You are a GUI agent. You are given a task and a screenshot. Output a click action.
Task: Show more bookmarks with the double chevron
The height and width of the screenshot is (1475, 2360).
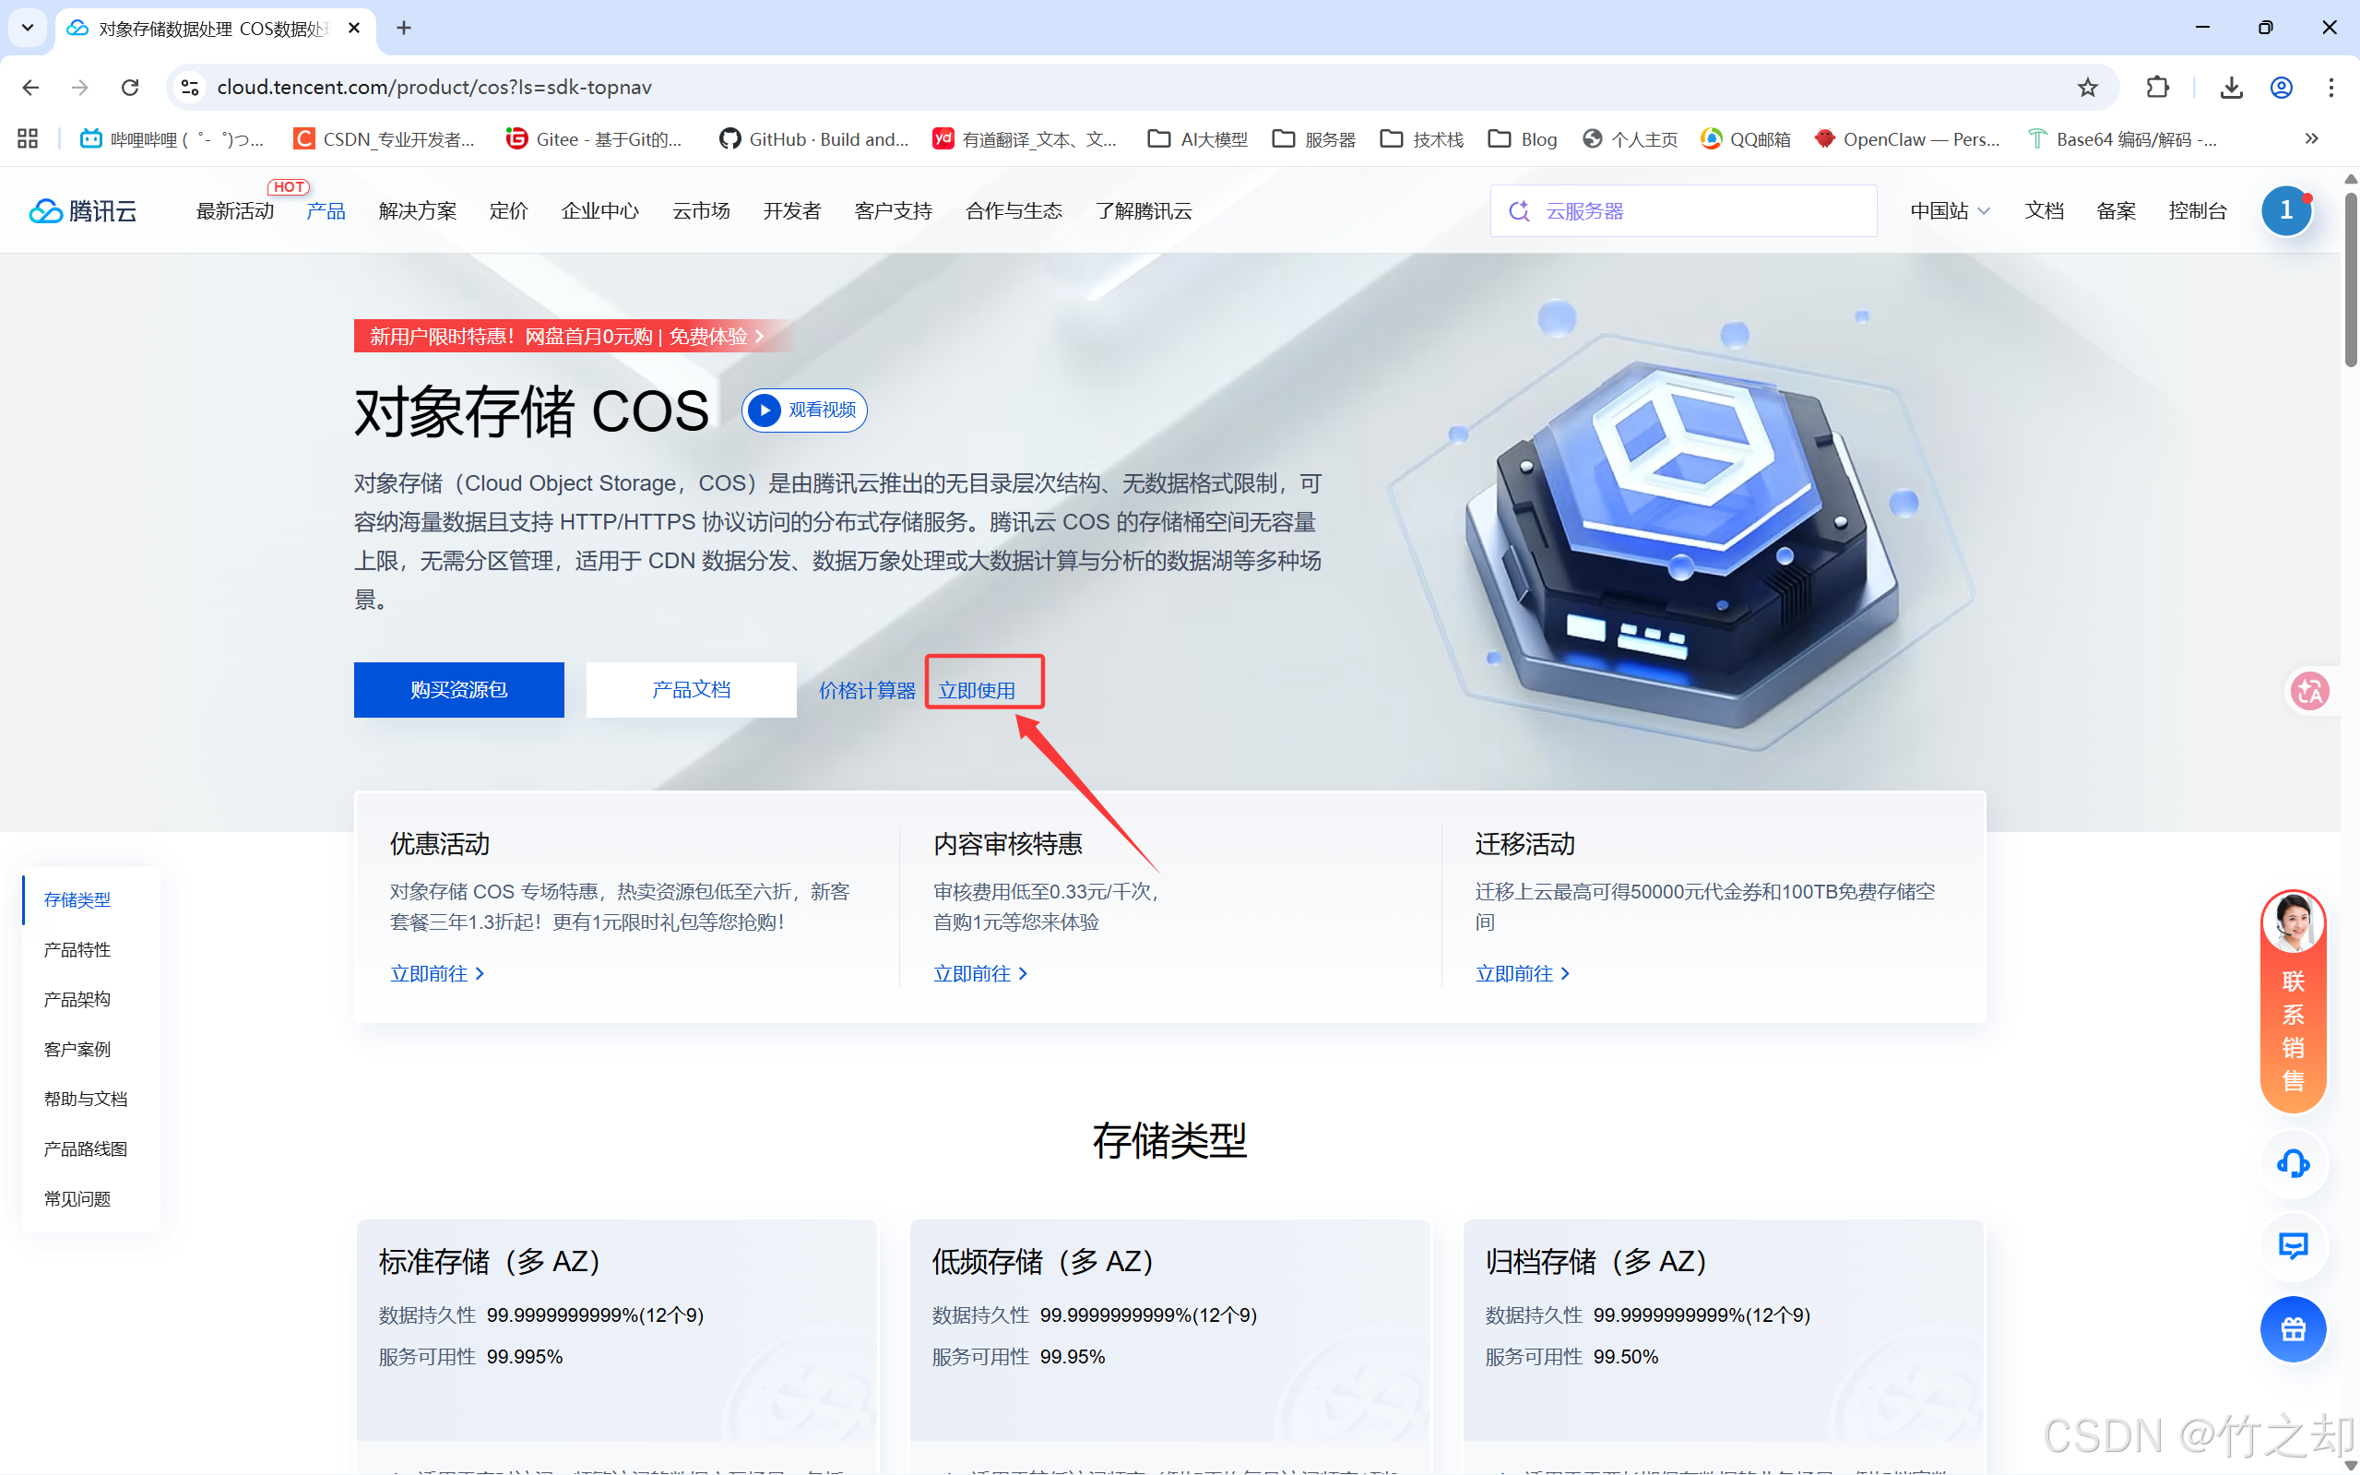2311,138
